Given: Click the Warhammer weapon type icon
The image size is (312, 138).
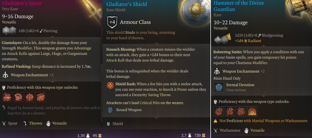Looking at the screenshot, I should point(216,130).
